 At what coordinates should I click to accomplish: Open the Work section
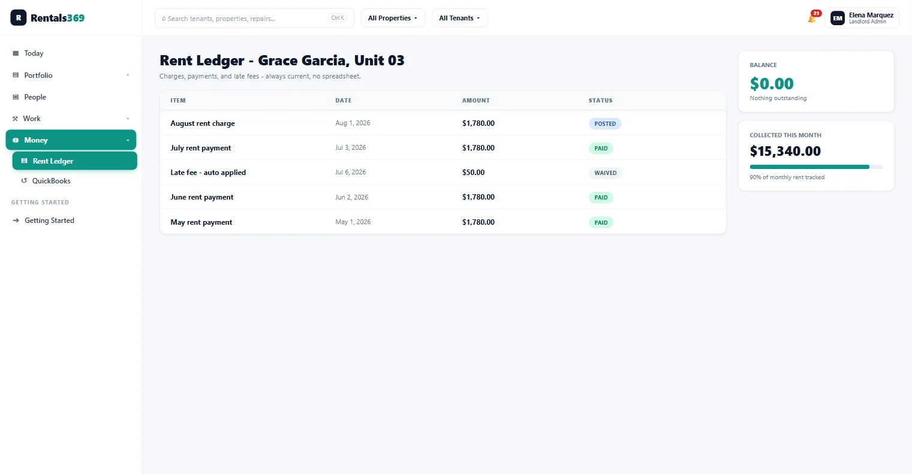71,119
